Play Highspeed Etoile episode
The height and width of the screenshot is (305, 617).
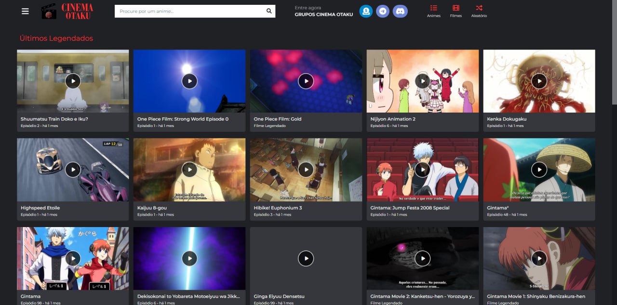pyautogui.click(x=73, y=169)
